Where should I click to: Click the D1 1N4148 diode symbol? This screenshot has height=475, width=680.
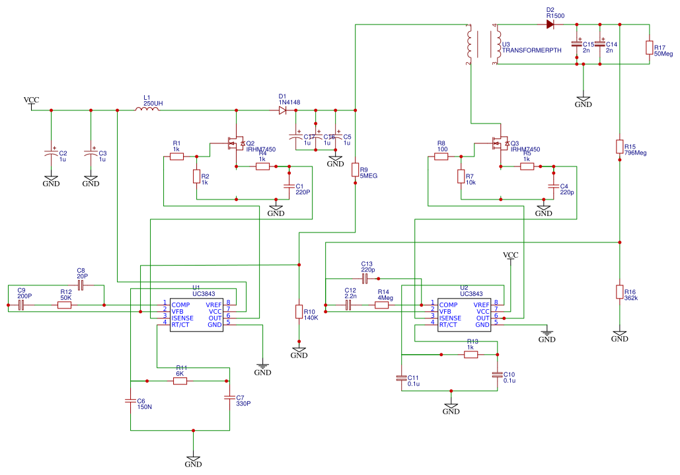point(282,110)
